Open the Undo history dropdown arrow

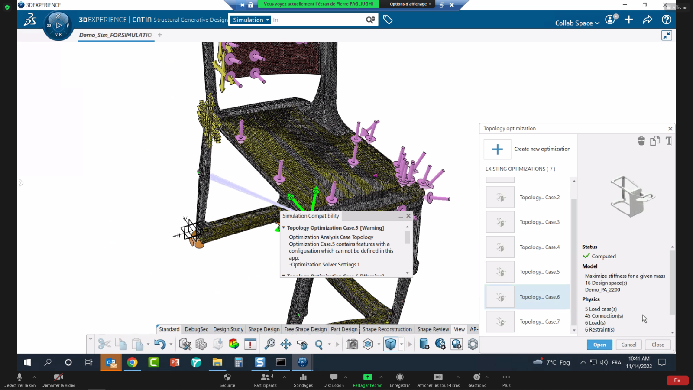pyautogui.click(x=171, y=344)
